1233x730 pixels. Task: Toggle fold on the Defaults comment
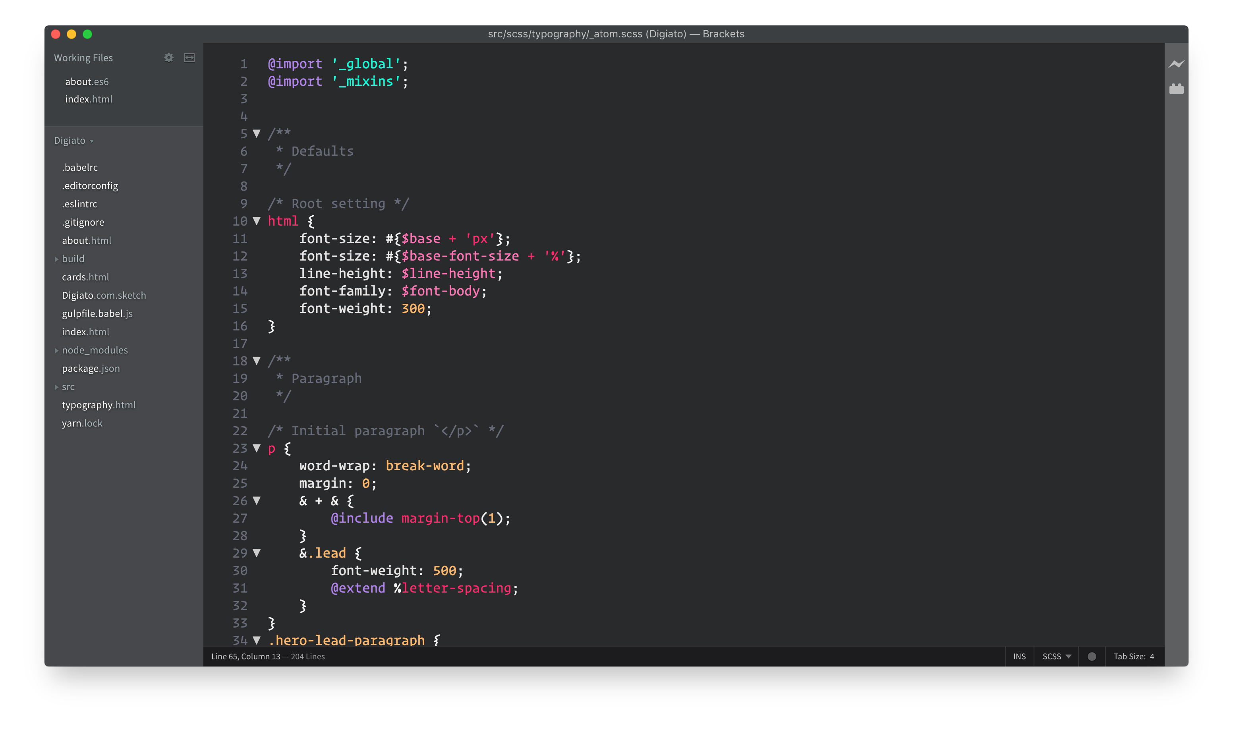coord(257,133)
